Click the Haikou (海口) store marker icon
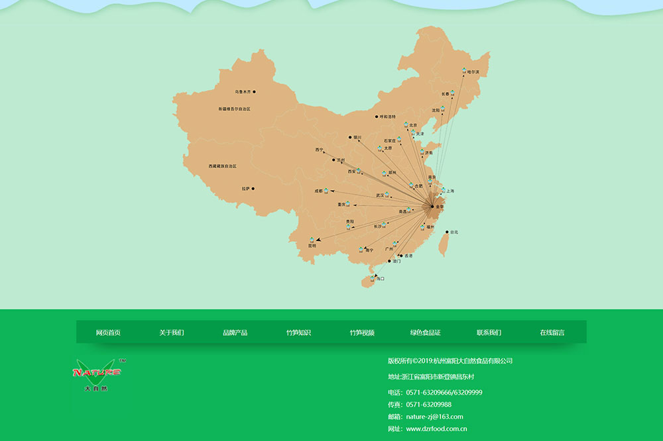 373,279
